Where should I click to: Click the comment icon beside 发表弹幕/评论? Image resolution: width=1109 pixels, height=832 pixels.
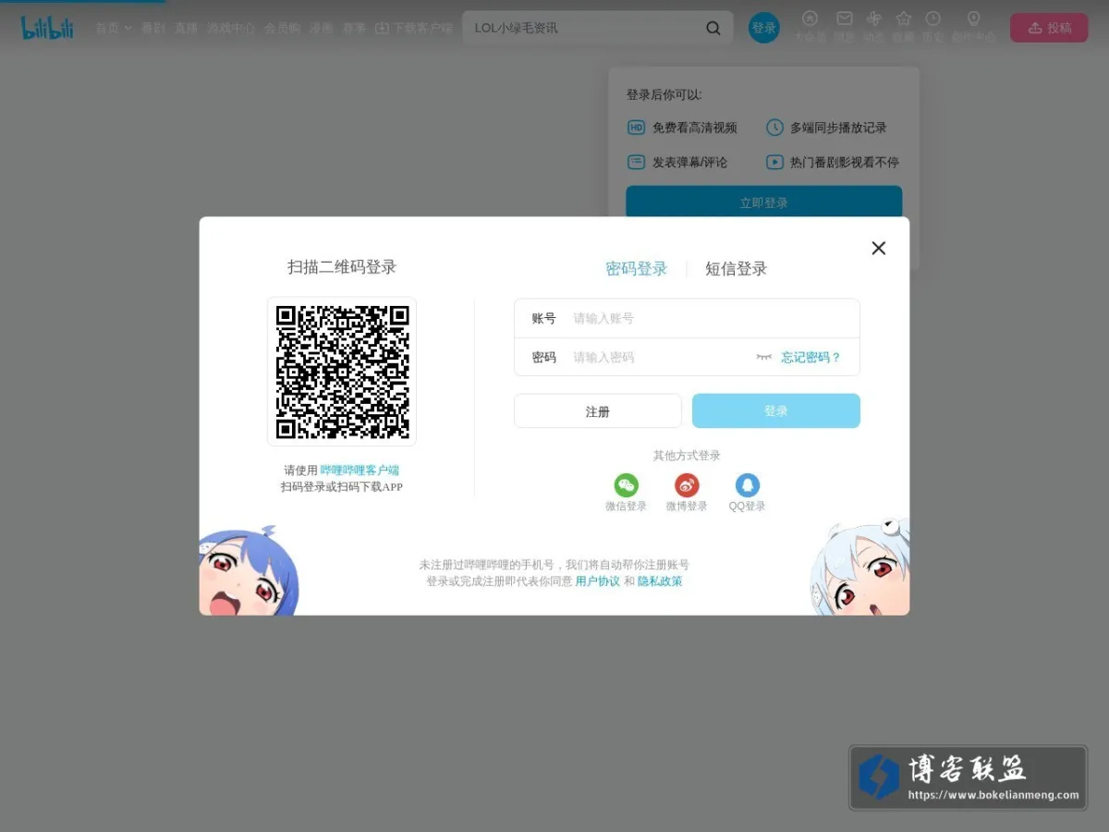pos(636,162)
